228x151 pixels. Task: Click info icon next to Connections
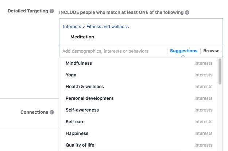52,112
